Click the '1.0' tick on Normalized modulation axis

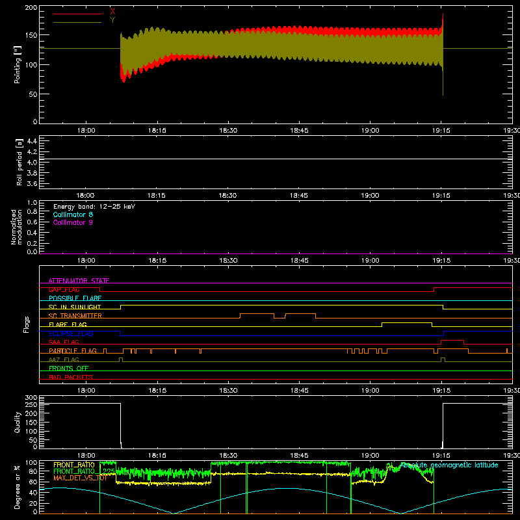pos(32,203)
